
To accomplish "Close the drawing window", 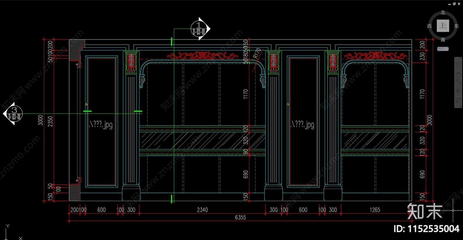I will point(459,4).
